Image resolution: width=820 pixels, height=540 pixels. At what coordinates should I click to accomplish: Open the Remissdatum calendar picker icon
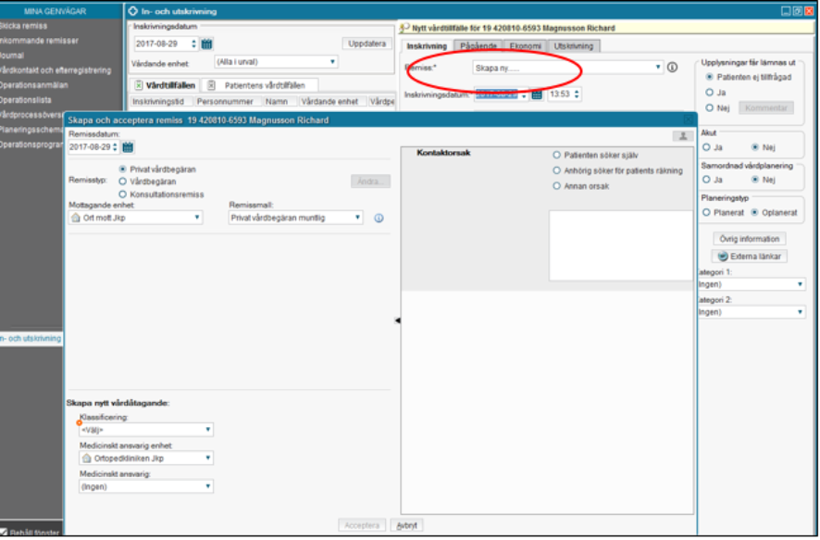tap(128, 147)
